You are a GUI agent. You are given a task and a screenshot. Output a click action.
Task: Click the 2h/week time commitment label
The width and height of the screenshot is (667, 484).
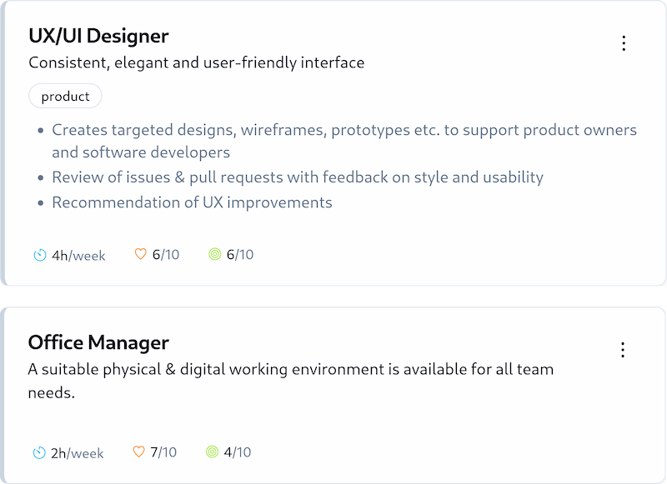(77, 454)
